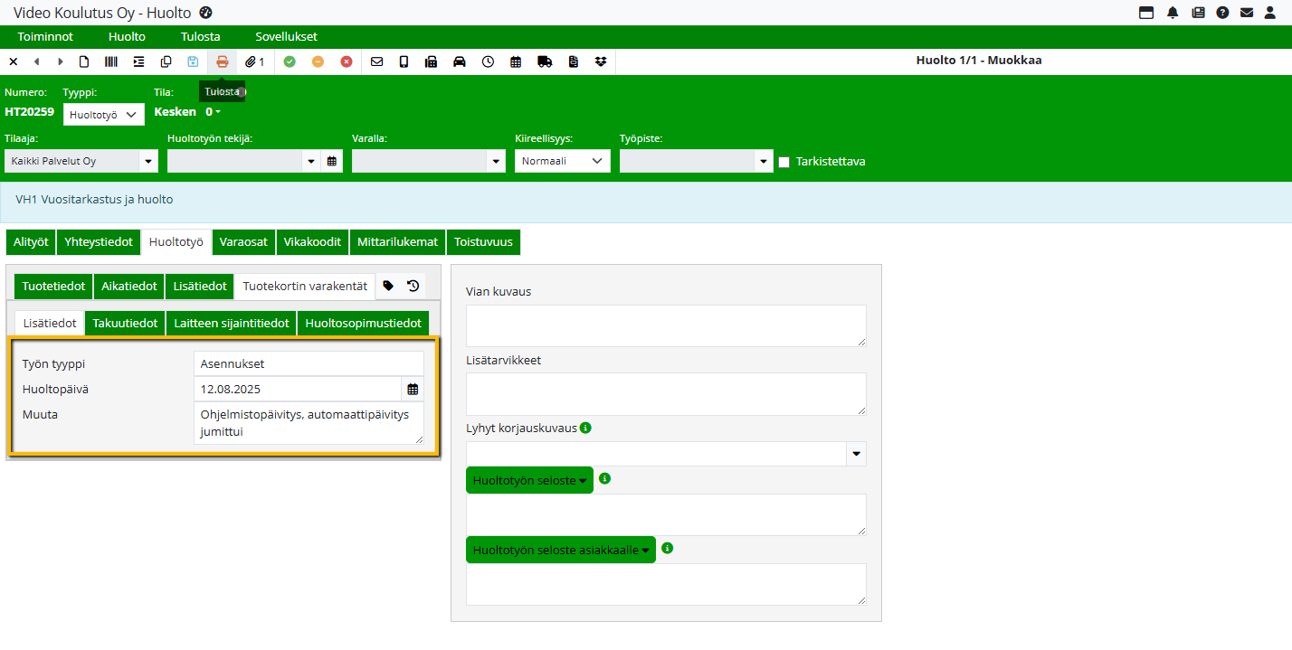Screen dimensions: 1292x650
Task: Expand the Tilaaja dropdown arrow
Action: [147, 161]
